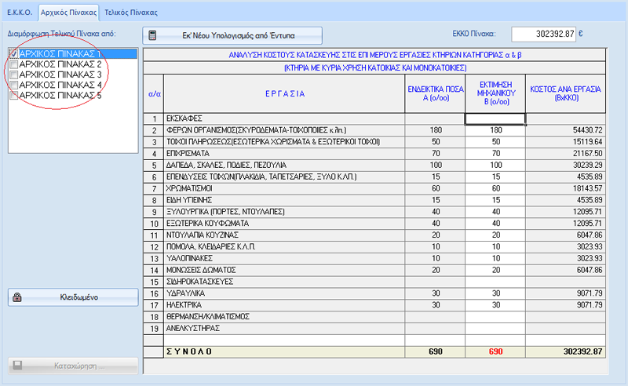Screen dimensions: 628x386
Task: Select the ΥΔΡΑΥΛΙΚΑ row label
Action: tap(185, 293)
